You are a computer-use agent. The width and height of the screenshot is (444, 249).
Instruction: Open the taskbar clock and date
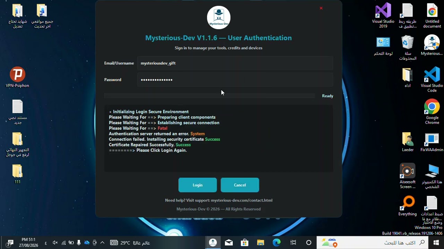click(29, 242)
